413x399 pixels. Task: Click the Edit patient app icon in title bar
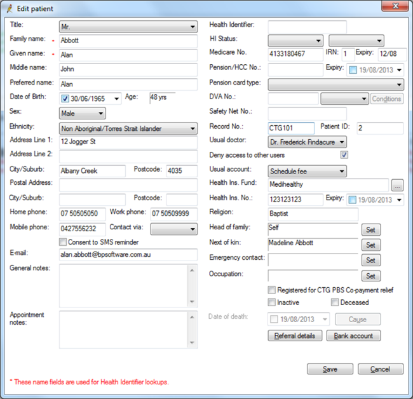[10, 9]
